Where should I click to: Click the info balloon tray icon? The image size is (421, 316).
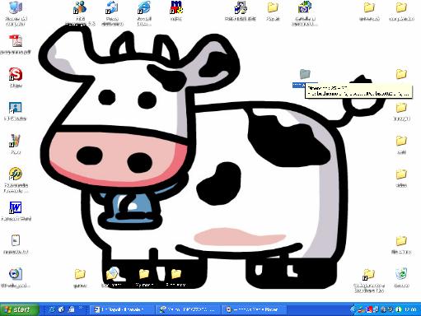pyautogui.click(x=399, y=309)
